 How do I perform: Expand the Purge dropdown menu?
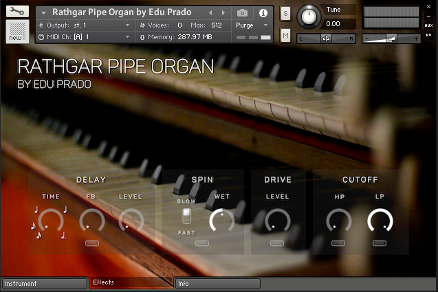[252, 25]
